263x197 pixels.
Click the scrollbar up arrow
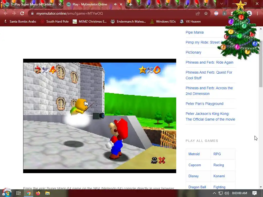coord(261,29)
